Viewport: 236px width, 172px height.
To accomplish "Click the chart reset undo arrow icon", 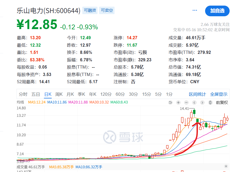I will point(170,103).
